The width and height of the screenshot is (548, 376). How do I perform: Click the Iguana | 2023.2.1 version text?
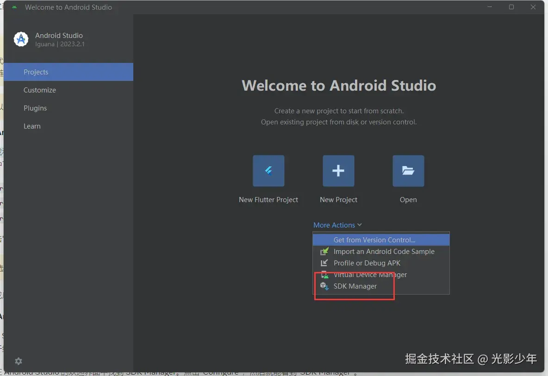[60, 44]
